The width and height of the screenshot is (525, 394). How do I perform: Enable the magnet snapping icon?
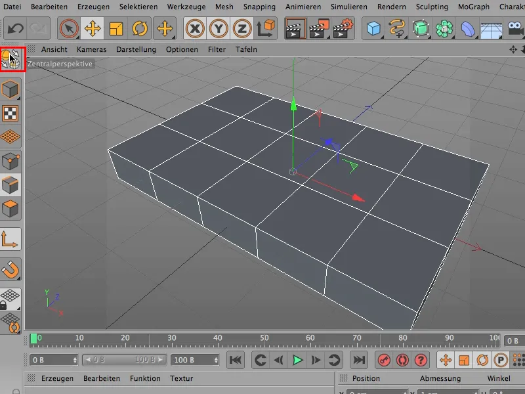click(x=10, y=269)
